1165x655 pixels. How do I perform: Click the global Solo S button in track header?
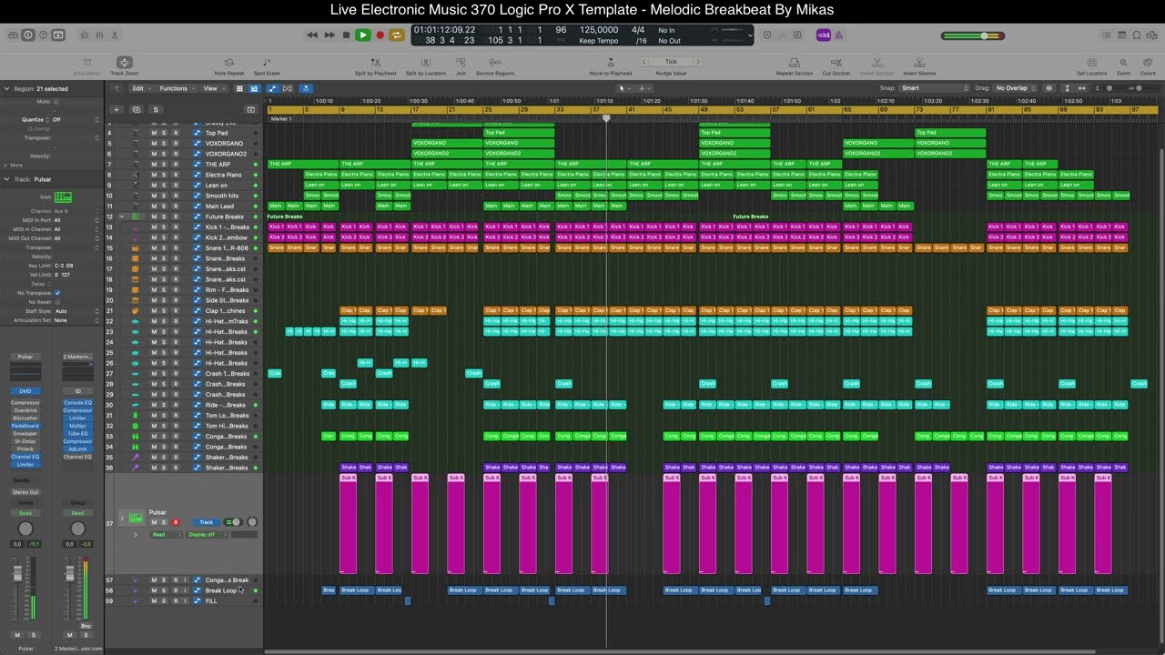pyautogui.click(x=155, y=109)
